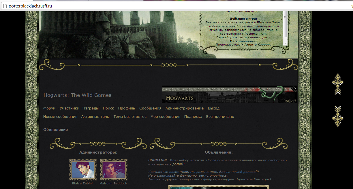Click the Администраторы: heading
The height and width of the screenshot is (189, 353).
[x=98, y=152]
